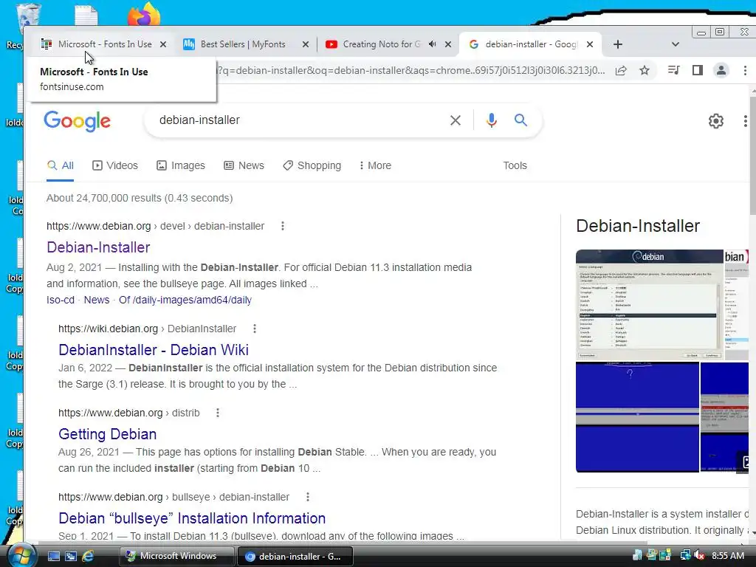
Task: View the debian language selection screenshot
Action: click(x=649, y=305)
